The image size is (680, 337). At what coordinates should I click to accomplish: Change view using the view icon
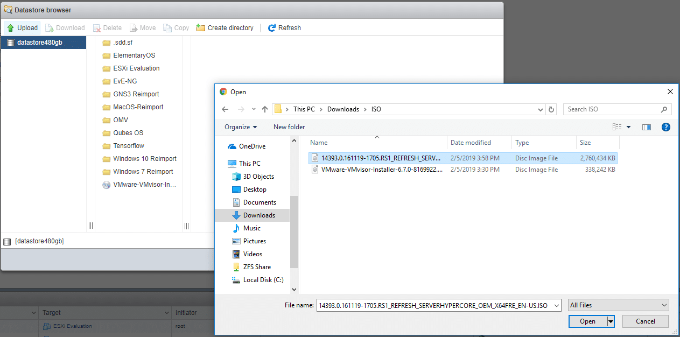[617, 127]
